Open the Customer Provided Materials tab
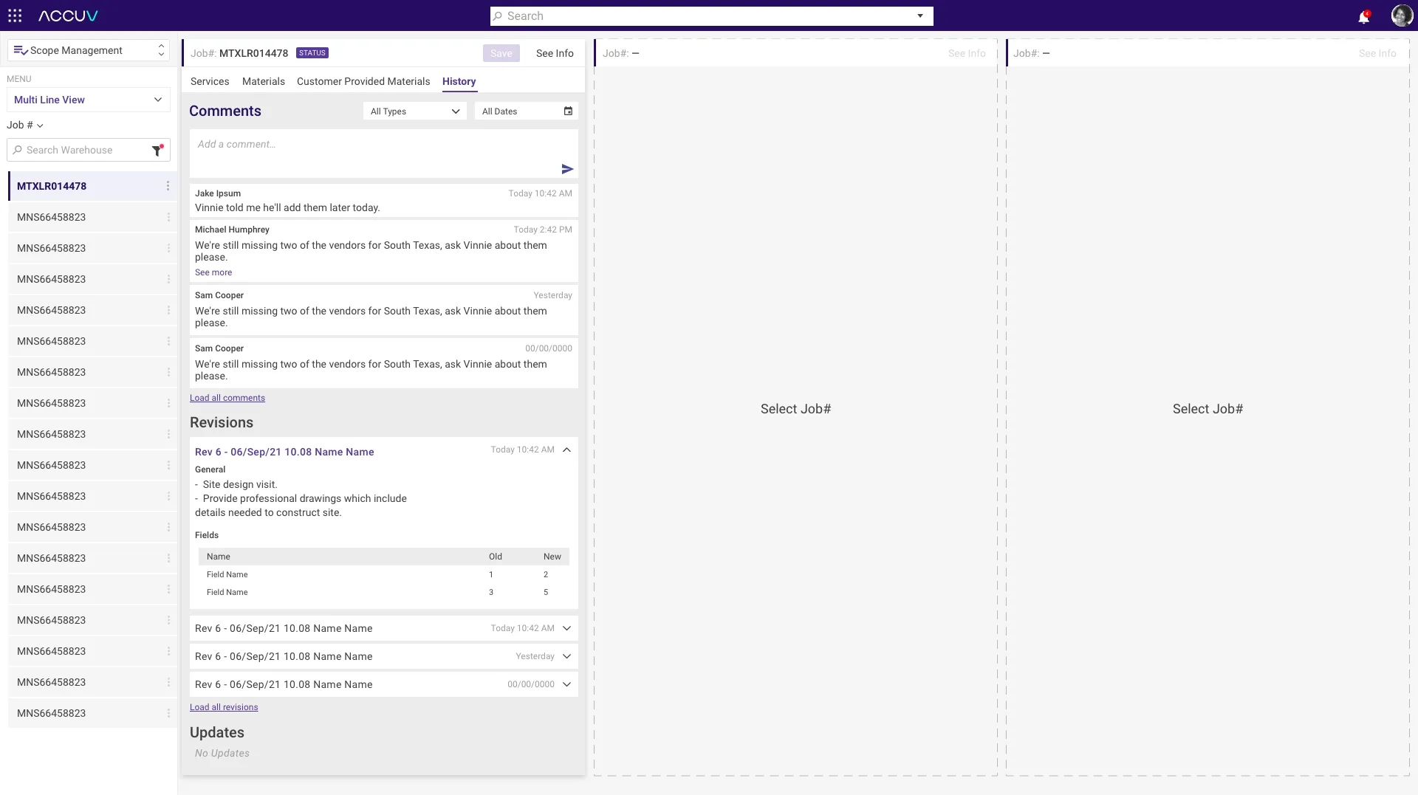This screenshot has height=795, width=1418. (363, 81)
